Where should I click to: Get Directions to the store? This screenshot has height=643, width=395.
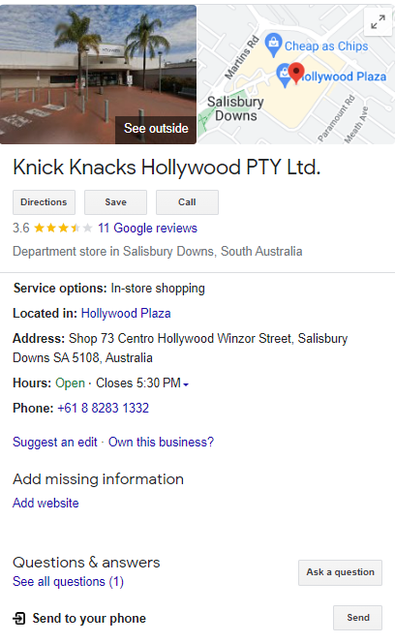tap(44, 202)
